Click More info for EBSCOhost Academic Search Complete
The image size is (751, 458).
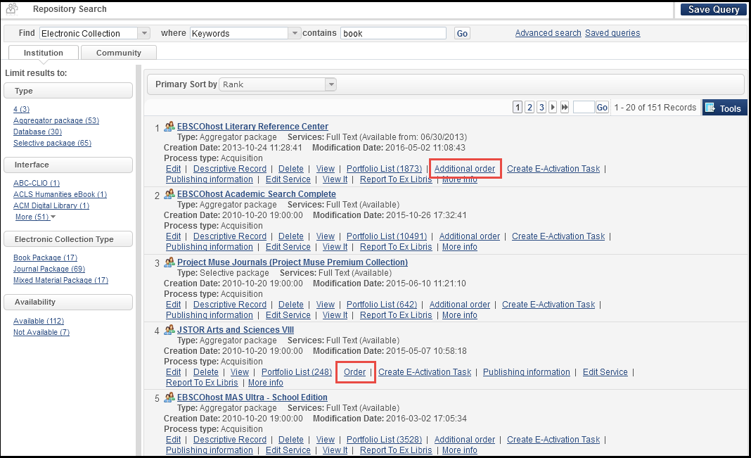coord(459,247)
